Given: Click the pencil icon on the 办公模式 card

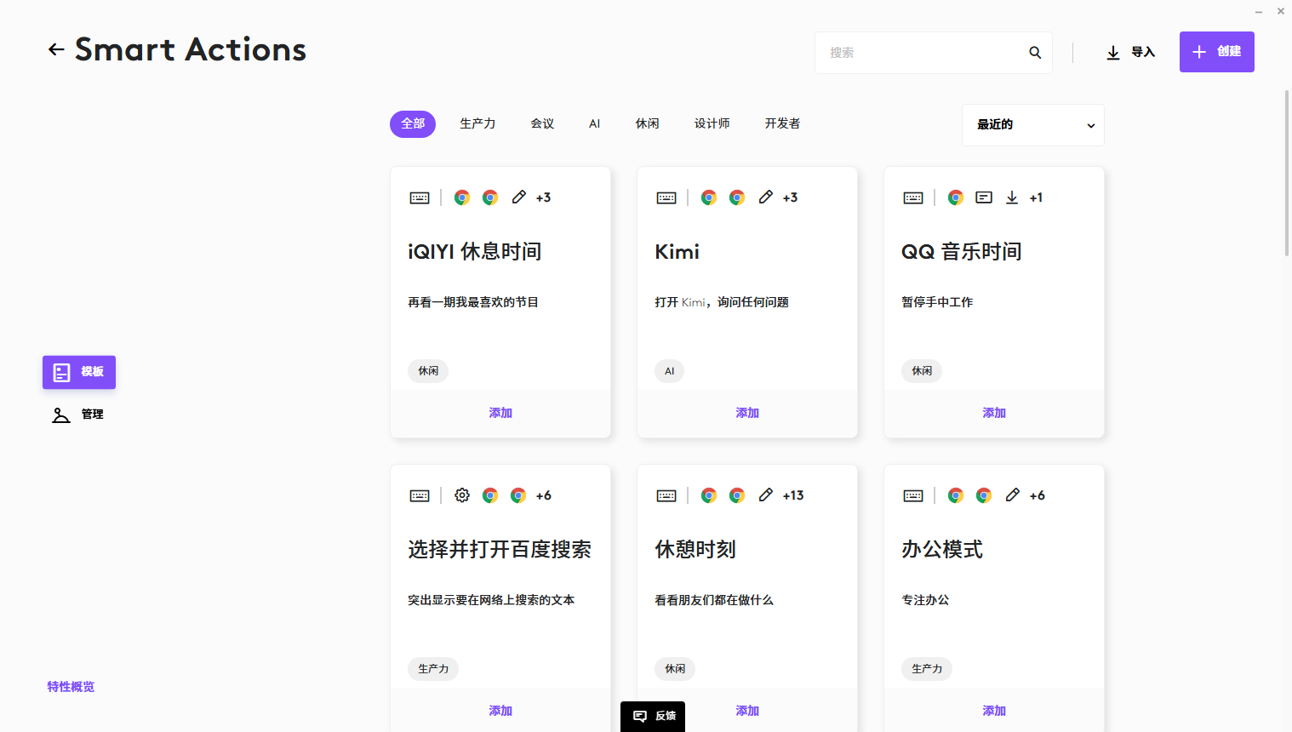Looking at the screenshot, I should pos(1013,495).
